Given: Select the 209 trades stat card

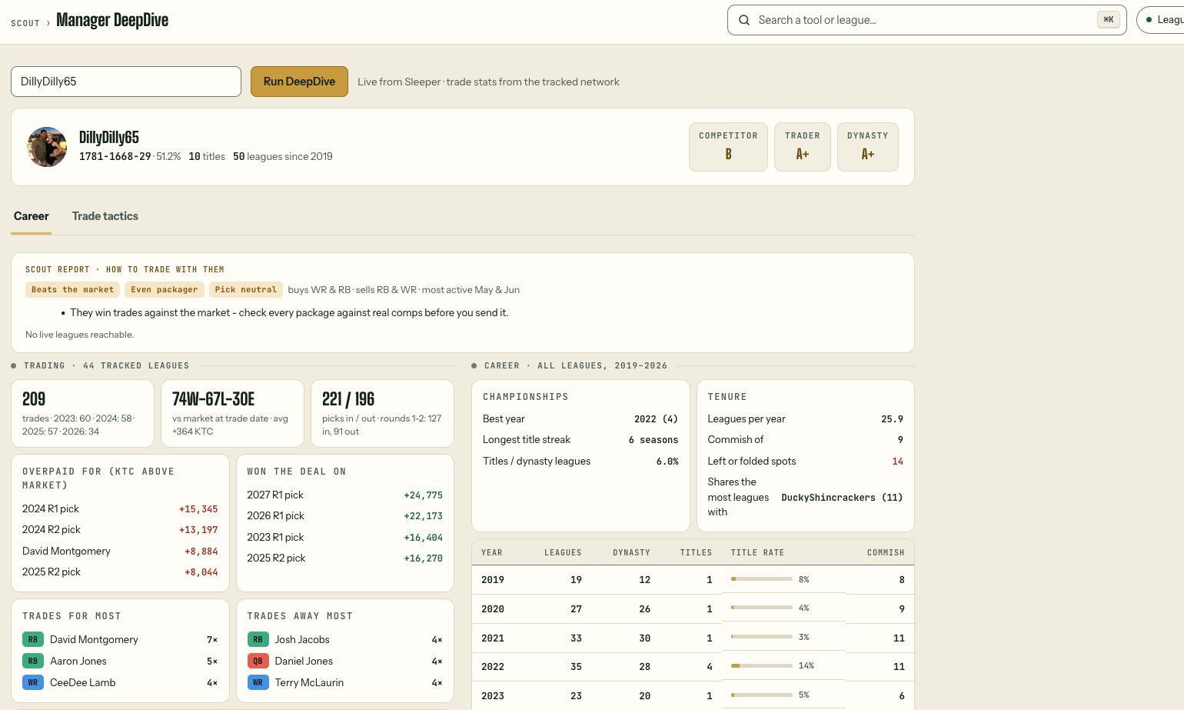Looking at the screenshot, I should coord(83,413).
